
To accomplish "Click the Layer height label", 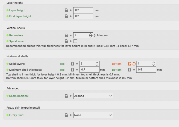I will point(17,10).
